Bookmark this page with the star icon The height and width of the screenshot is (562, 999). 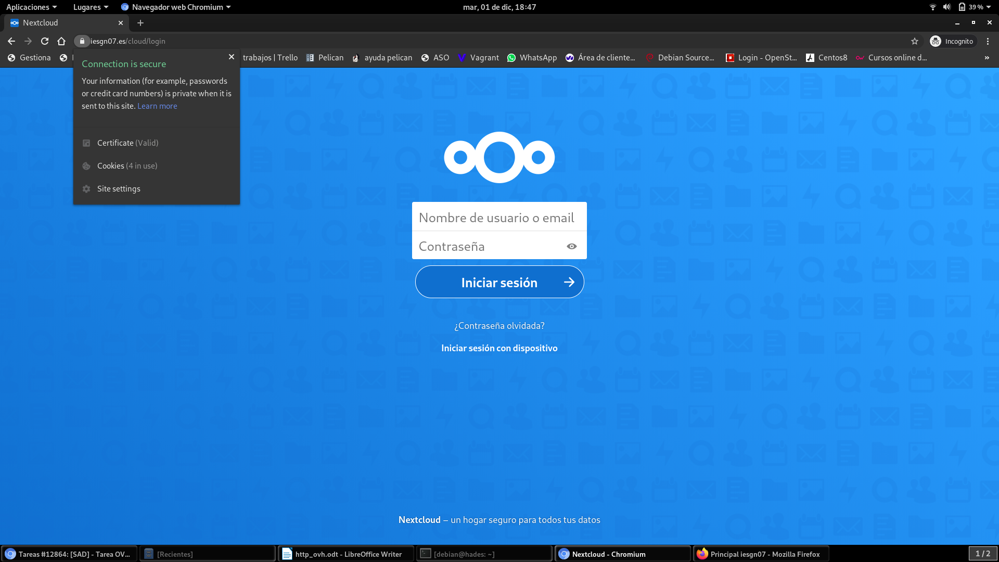point(915,41)
